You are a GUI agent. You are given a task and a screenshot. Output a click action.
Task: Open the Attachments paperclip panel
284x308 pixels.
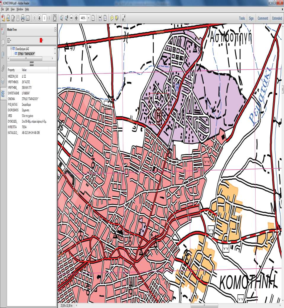(x=3, y=68)
